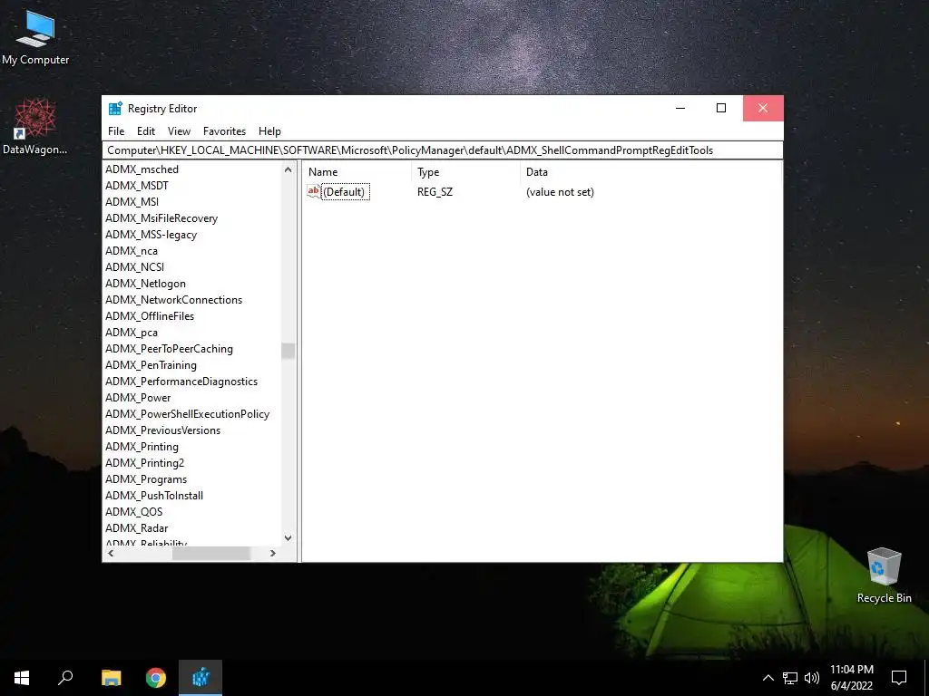
Task: Select the (Default) value entry
Action: pyautogui.click(x=344, y=192)
